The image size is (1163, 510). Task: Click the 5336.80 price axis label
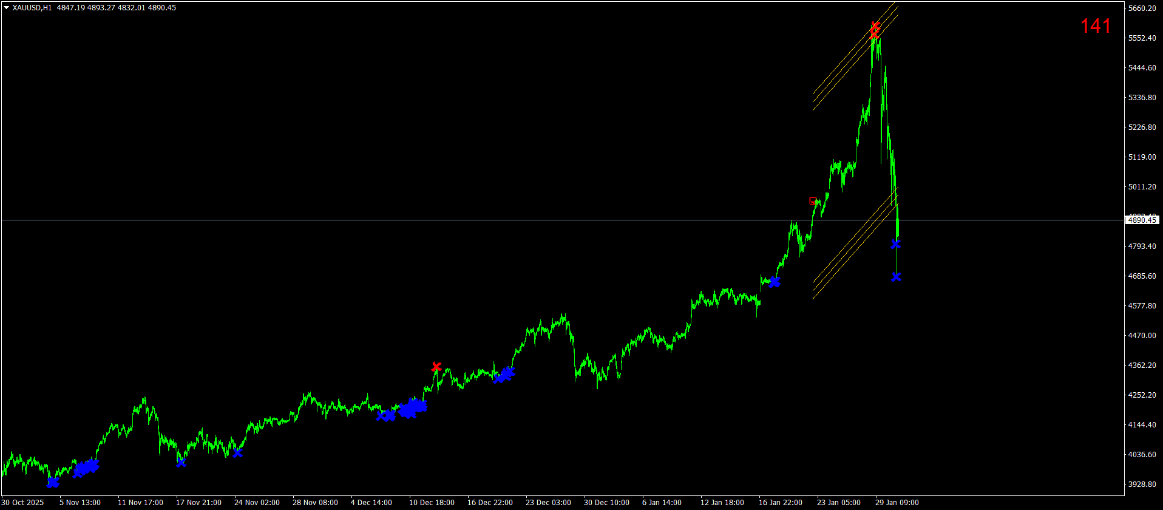[1142, 97]
